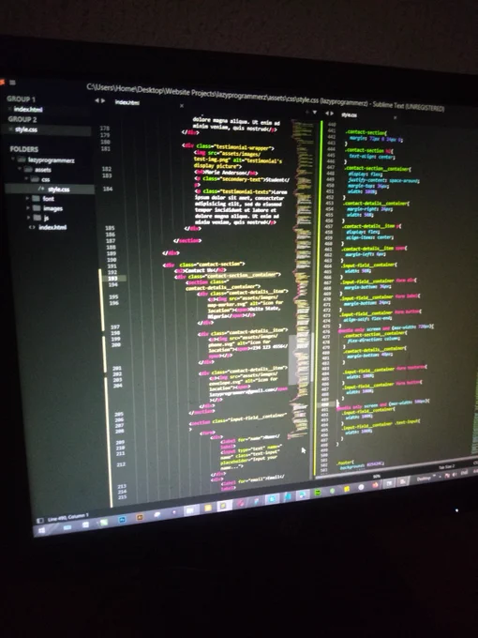Open the 'Tab Size 2' indentation menu
This screenshot has height=638, width=478.
point(446,466)
